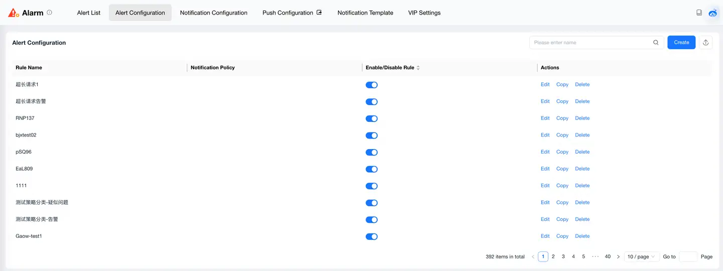Open the VIP Settings tab

click(x=424, y=13)
